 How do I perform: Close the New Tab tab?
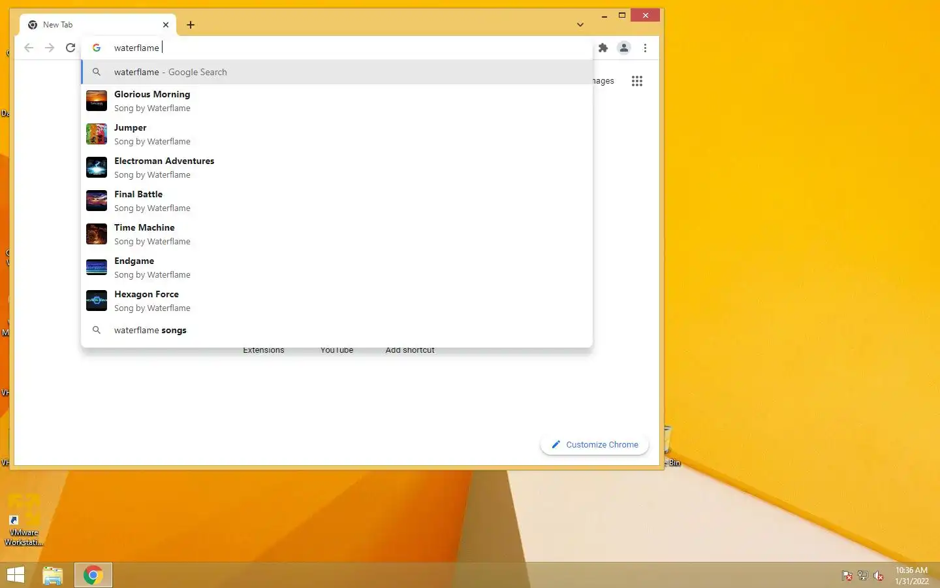click(x=166, y=25)
